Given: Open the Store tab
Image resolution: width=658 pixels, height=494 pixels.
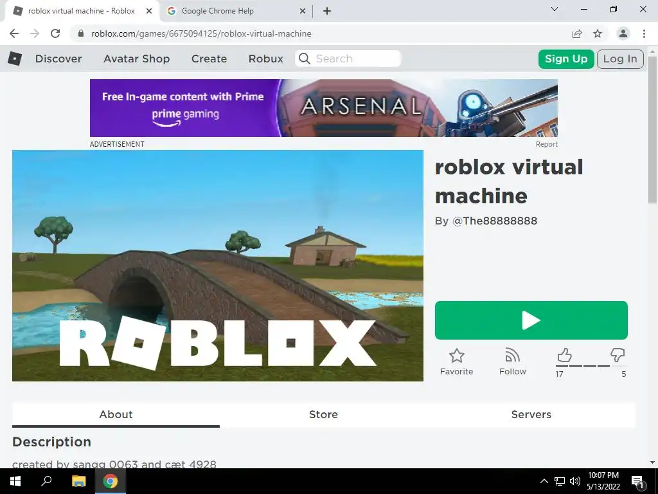Looking at the screenshot, I should point(324,414).
